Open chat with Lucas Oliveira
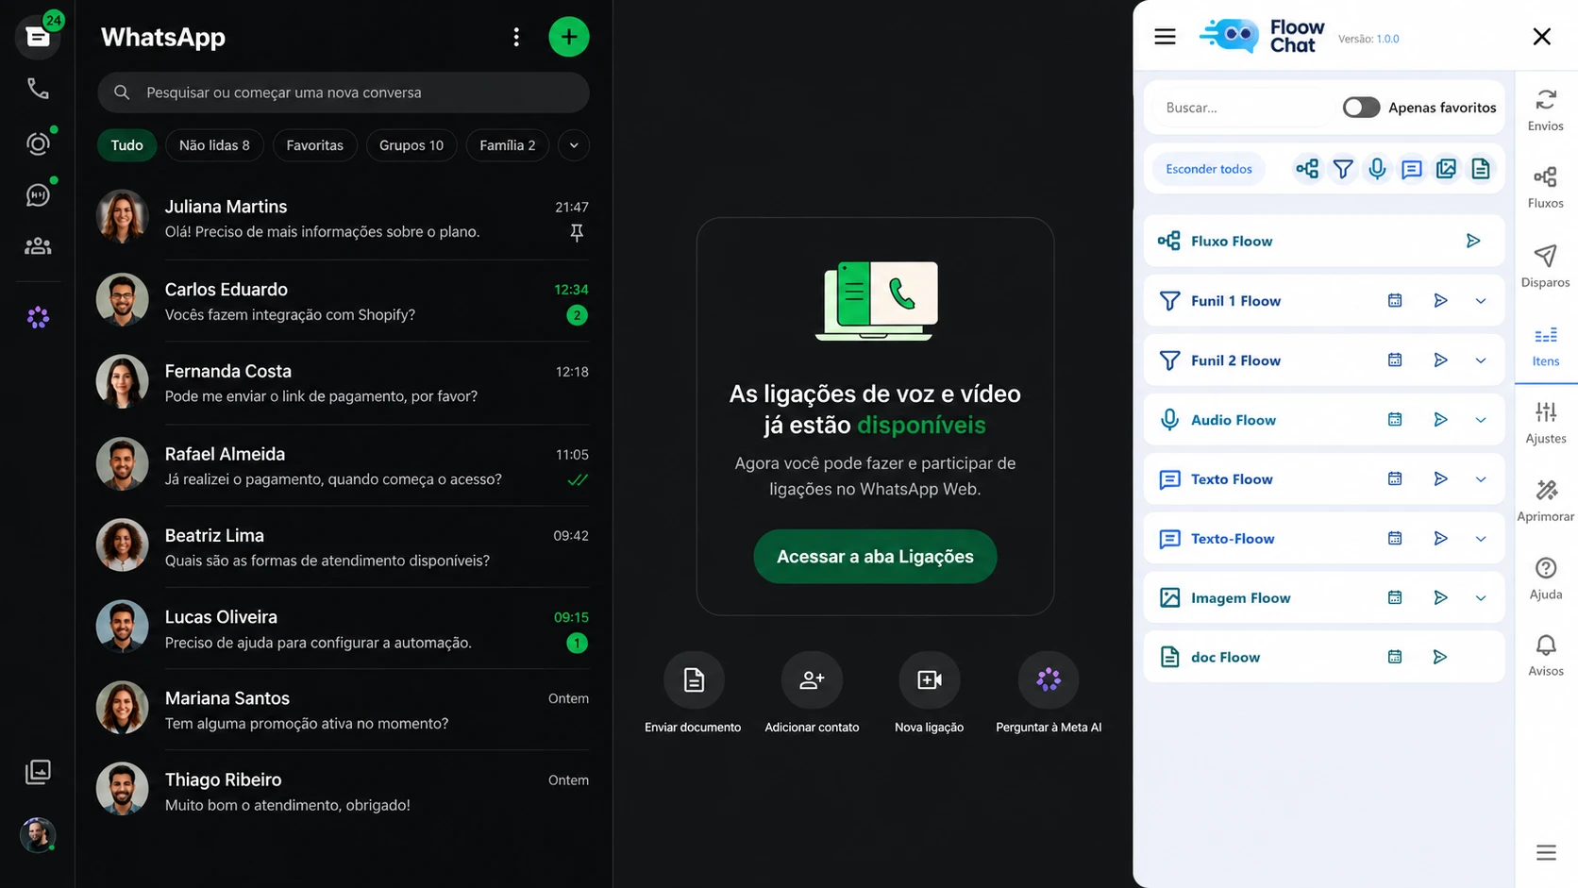Viewport: 1578px width, 888px height. click(x=344, y=628)
